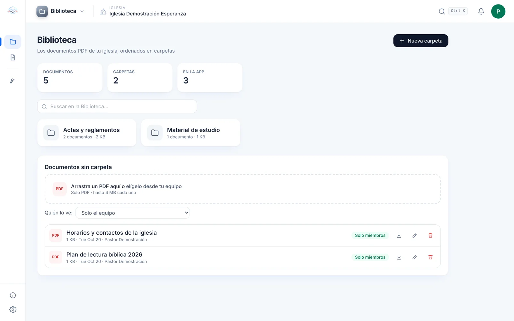Screen dimensions: 514x321
Task: Click the PDF icon of Horarios y contactos
Action: click(x=56, y=235)
